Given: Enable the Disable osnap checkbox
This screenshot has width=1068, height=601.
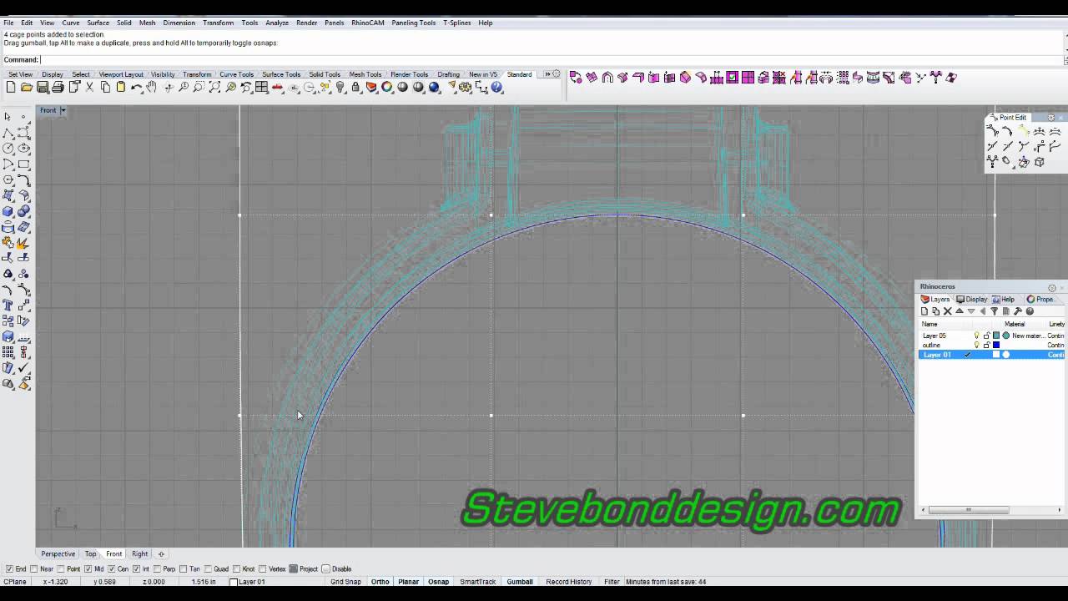Looking at the screenshot, I should pos(326,569).
